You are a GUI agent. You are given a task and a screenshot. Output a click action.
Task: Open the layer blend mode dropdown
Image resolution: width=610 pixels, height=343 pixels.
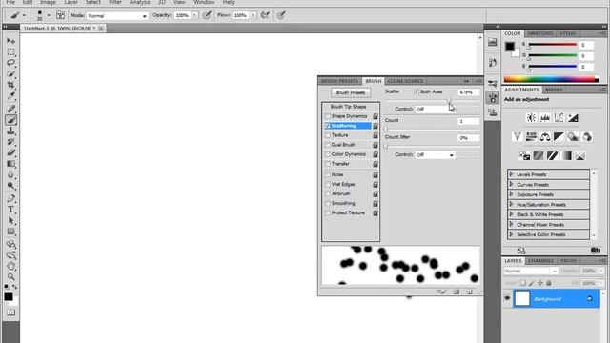click(531, 271)
